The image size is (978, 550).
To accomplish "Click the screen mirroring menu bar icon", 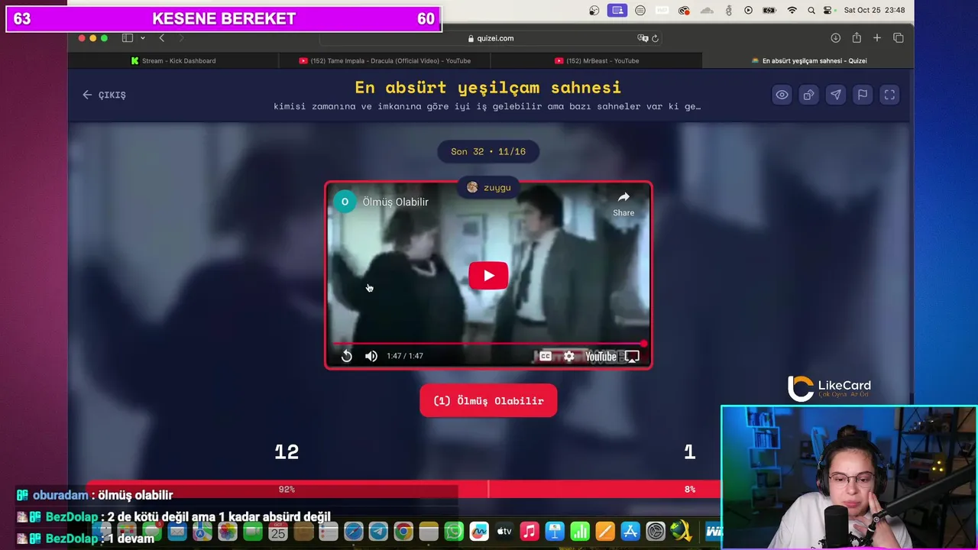I will pos(617,10).
